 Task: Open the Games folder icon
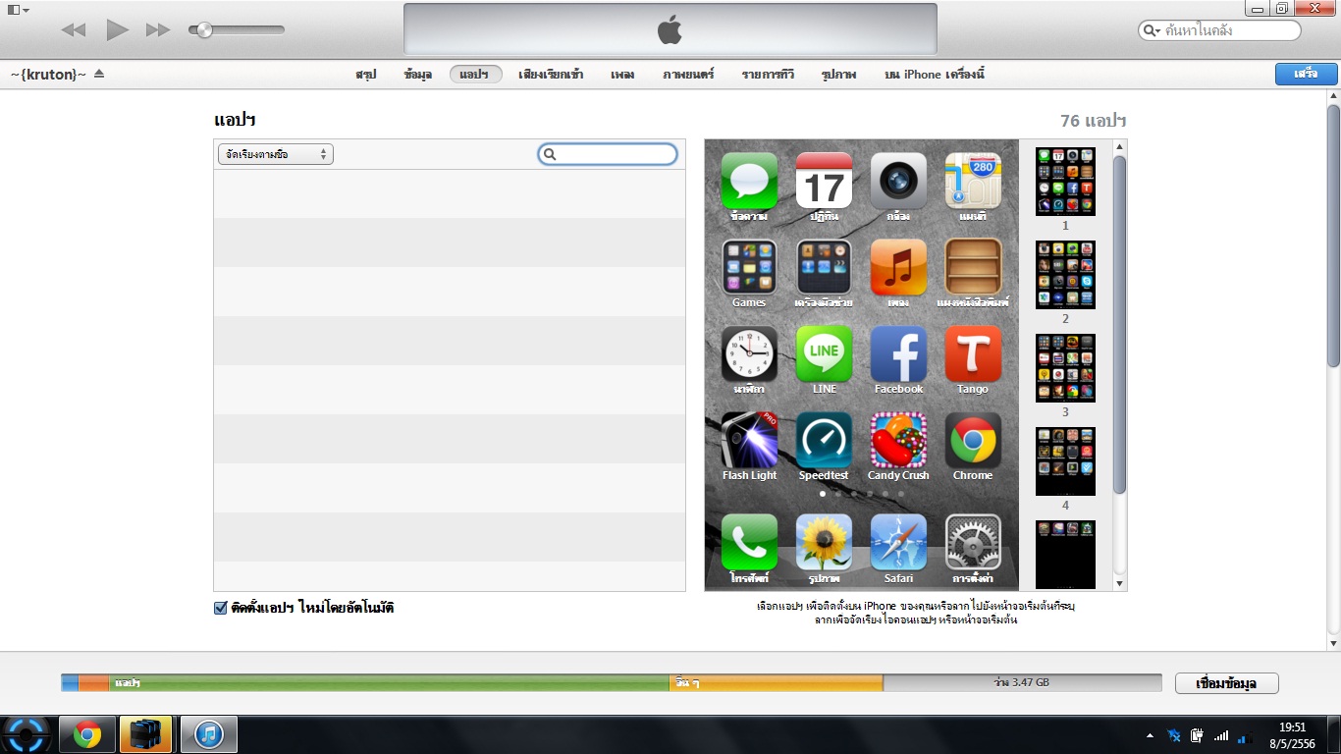point(749,267)
